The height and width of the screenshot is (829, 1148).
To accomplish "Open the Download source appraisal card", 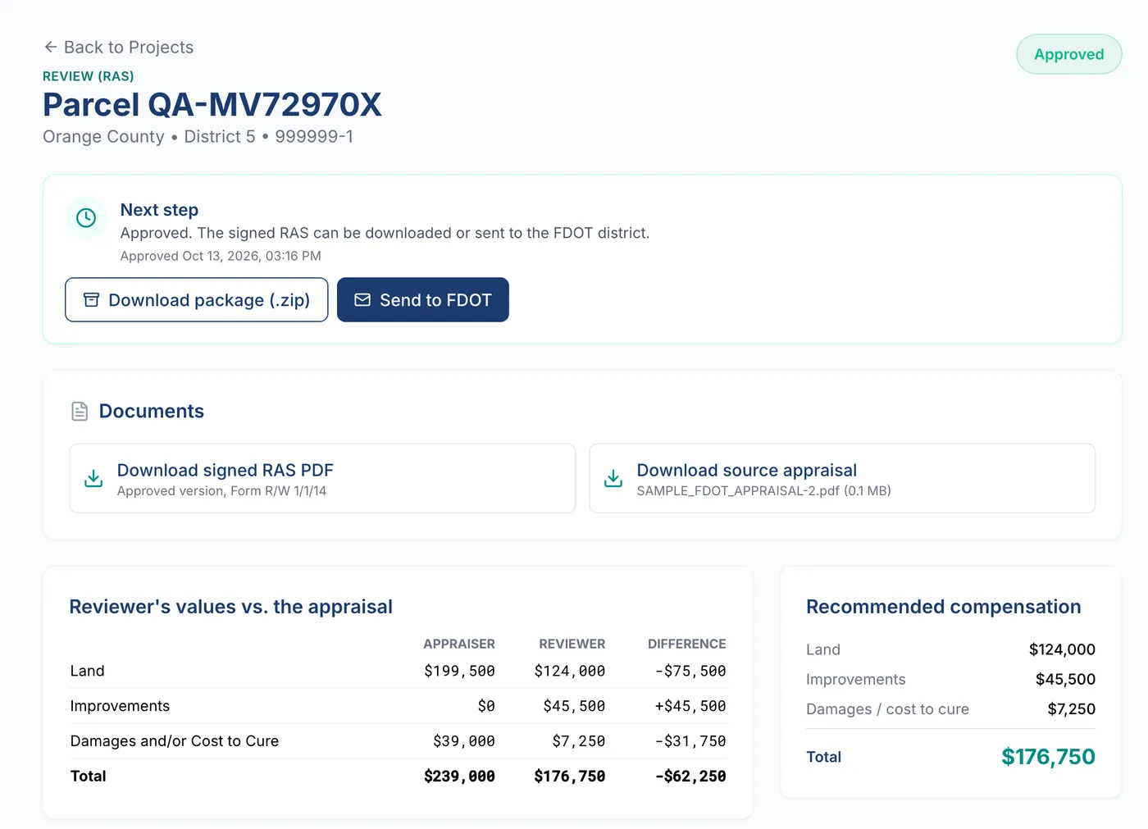I will (x=842, y=478).
